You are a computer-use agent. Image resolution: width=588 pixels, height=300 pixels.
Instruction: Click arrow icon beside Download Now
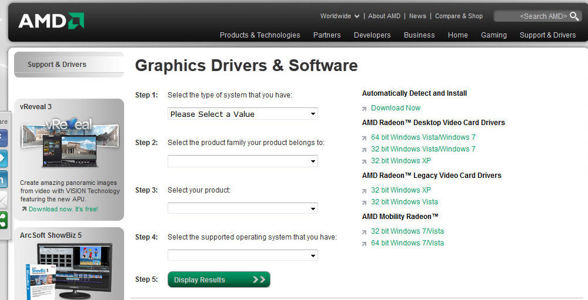364,109
